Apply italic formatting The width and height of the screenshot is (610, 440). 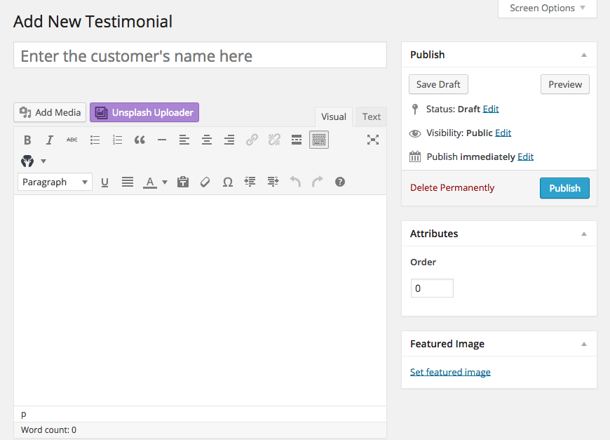tap(49, 140)
